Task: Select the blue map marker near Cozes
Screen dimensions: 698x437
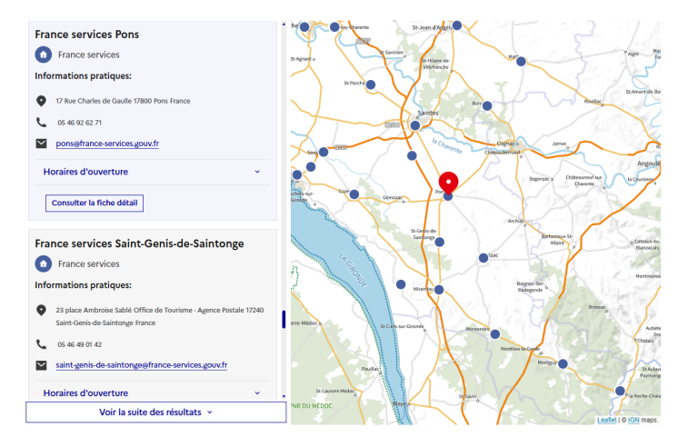Action: click(x=354, y=194)
